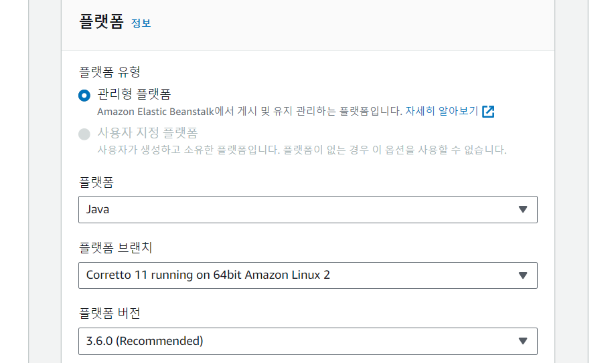Open the 정보 info link beside 플랫폼 heading

(x=141, y=23)
